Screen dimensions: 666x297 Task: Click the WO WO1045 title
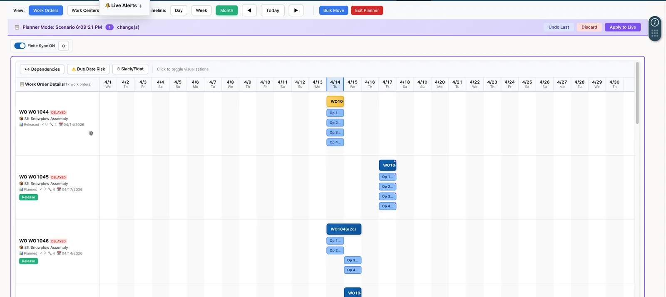point(34,177)
